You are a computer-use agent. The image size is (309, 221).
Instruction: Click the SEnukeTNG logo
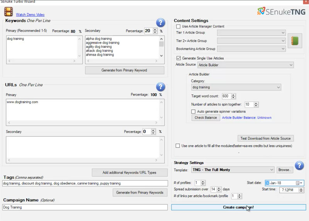tap(282, 12)
